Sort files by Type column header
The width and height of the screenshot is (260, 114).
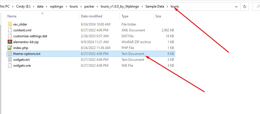(x=125, y=16)
